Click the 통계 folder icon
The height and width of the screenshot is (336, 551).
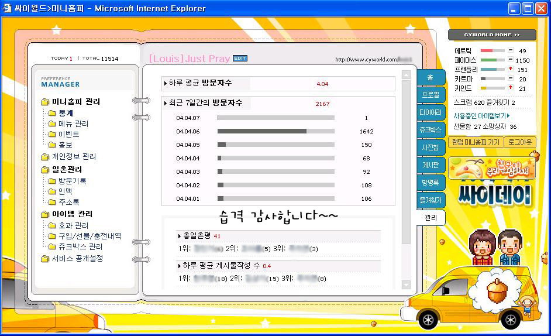tap(52, 114)
